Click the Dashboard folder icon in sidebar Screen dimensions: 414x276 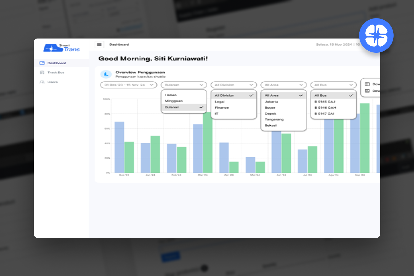(42, 63)
